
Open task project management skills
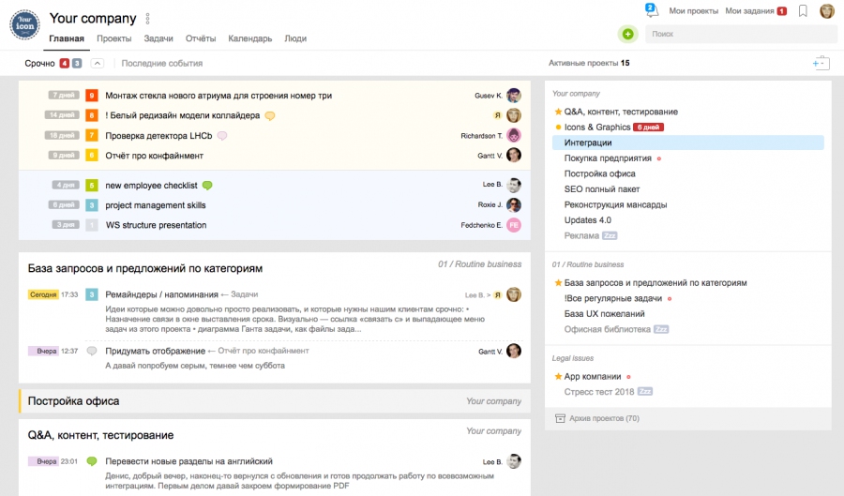[x=156, y=205]
